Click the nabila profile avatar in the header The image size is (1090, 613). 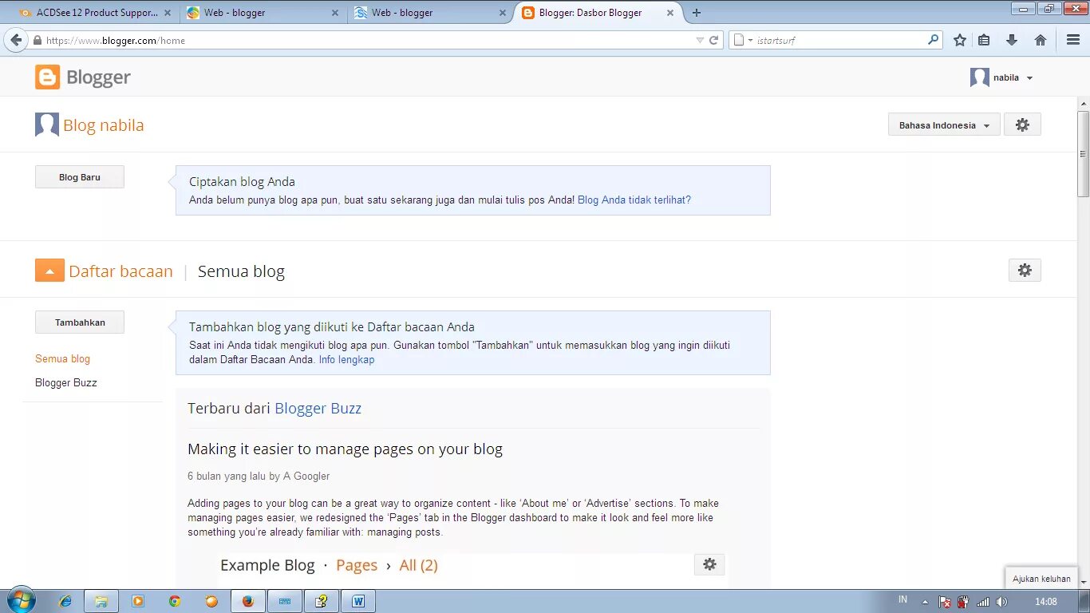point(980,77)
